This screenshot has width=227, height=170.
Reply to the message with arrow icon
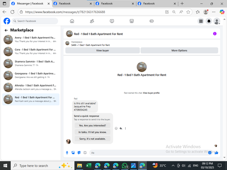(x=121, y=128)
